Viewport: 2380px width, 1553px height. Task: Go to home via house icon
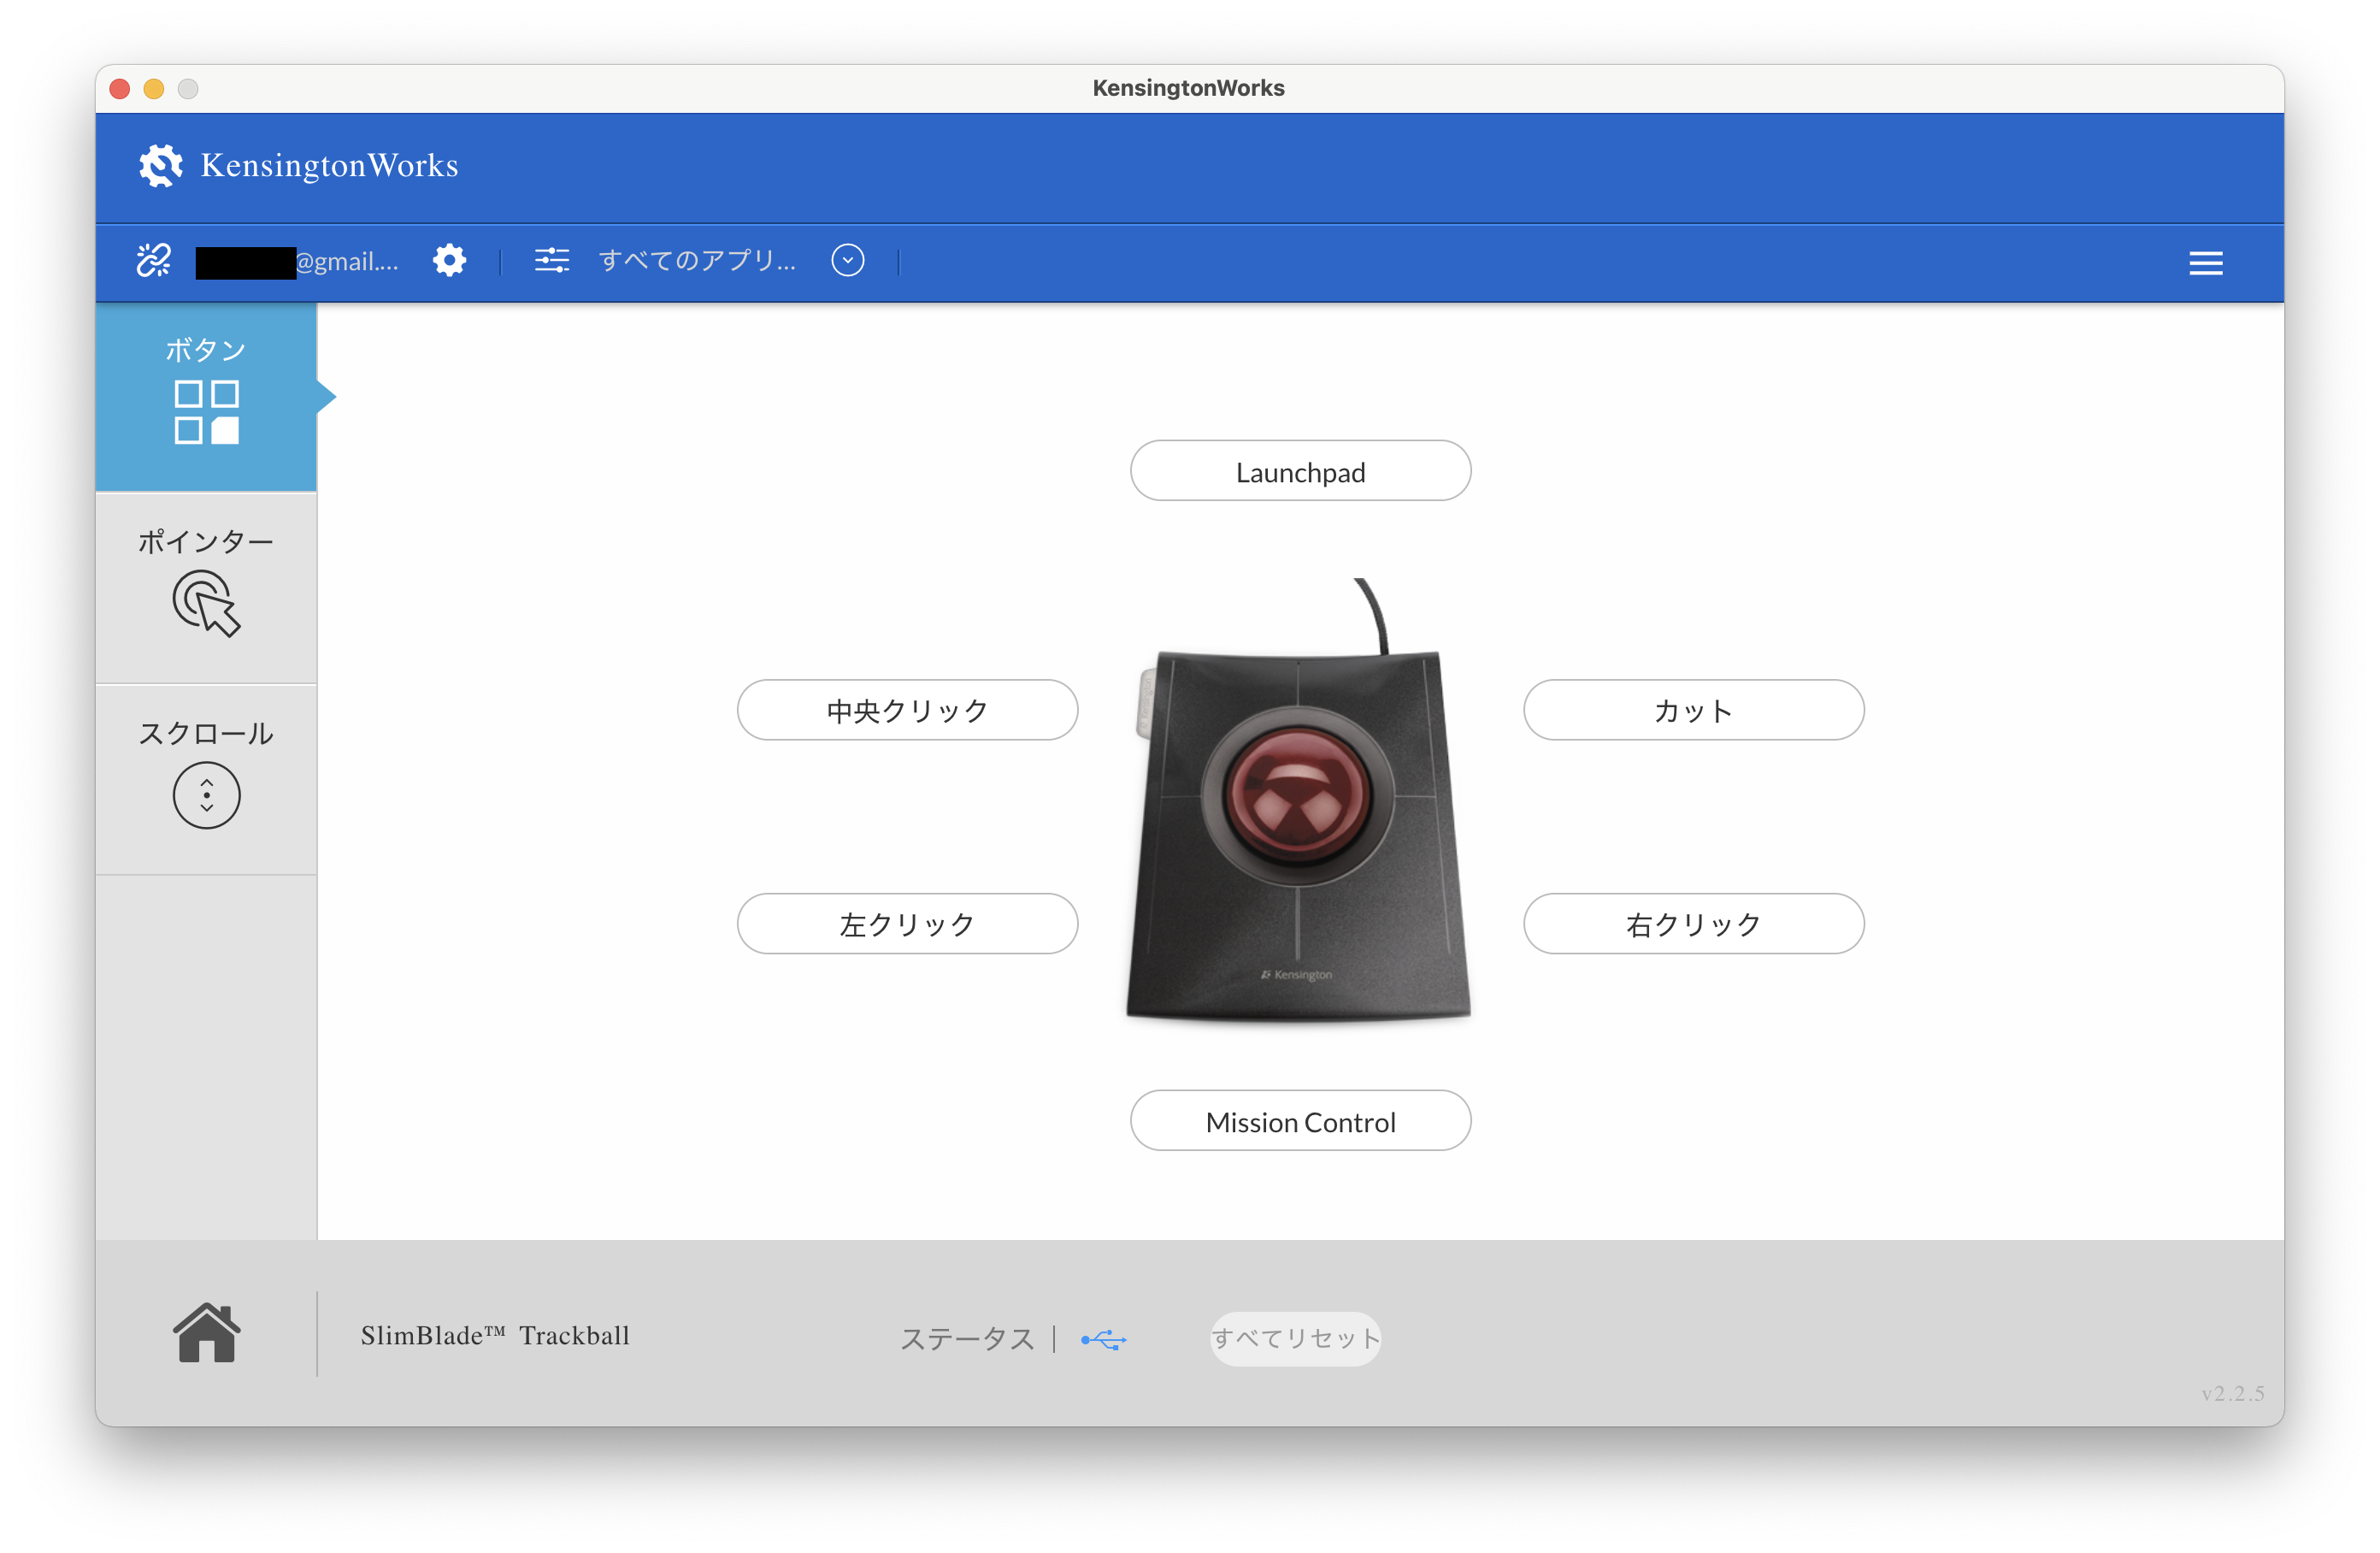point(207,1333)
